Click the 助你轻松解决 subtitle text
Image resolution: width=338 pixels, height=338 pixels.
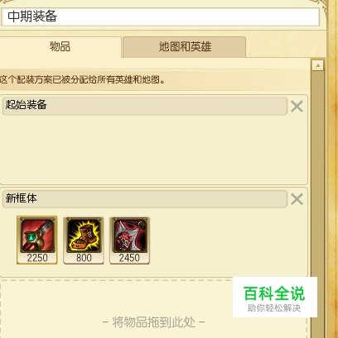(274, 308)
